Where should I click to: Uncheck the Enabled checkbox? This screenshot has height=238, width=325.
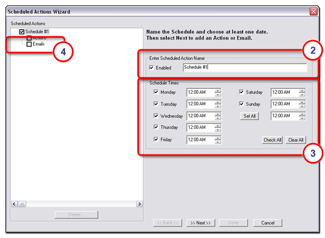[151, 68]
